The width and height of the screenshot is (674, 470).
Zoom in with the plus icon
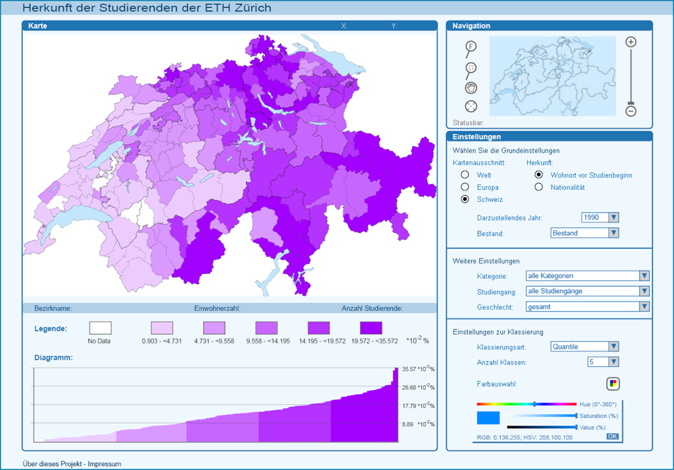(x=631, y=42)
